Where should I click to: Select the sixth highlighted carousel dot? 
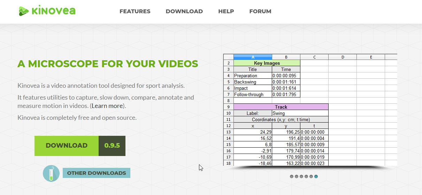point(316,177)
